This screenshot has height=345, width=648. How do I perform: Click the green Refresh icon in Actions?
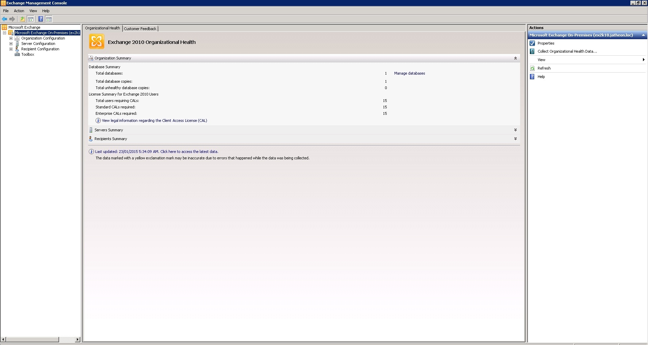[532, 68]
